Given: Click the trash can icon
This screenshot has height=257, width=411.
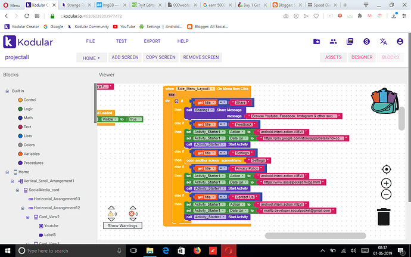Looking at the screenshot, I should tap(384, 216).
